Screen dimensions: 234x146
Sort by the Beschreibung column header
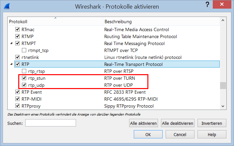point(161,22)
